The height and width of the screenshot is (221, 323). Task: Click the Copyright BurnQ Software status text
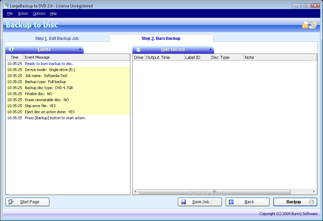(x=288, y=214)
